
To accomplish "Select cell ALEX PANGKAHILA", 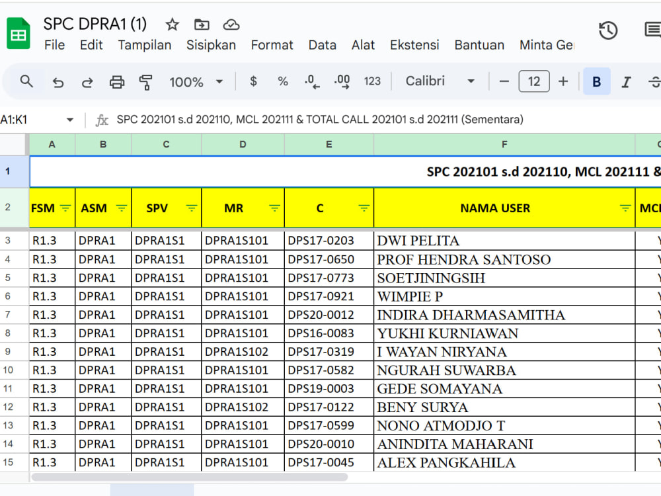I will pos(504,462).
